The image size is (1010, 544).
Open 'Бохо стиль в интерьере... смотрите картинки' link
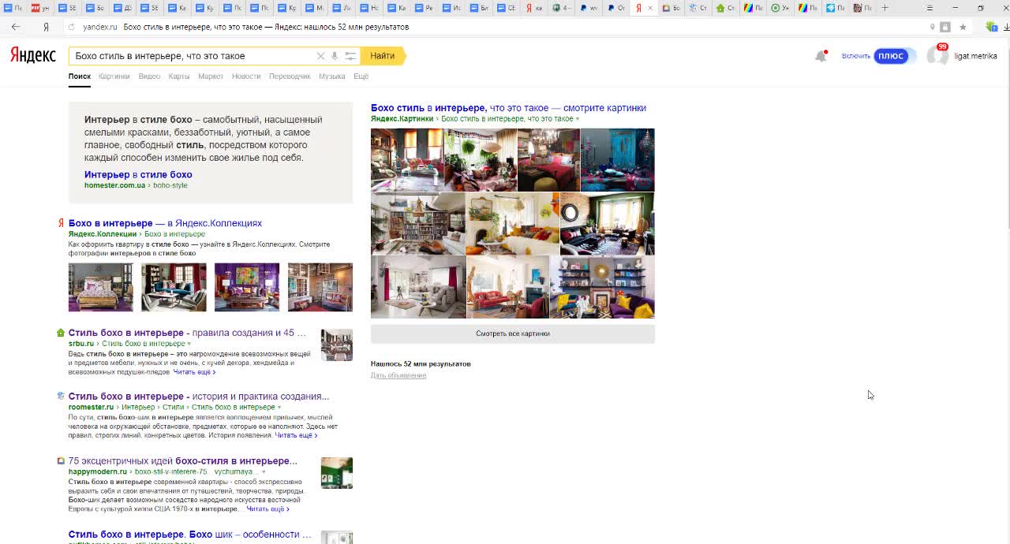click(x=508, y=108)
